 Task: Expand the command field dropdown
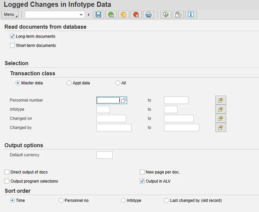coord(81,15)
